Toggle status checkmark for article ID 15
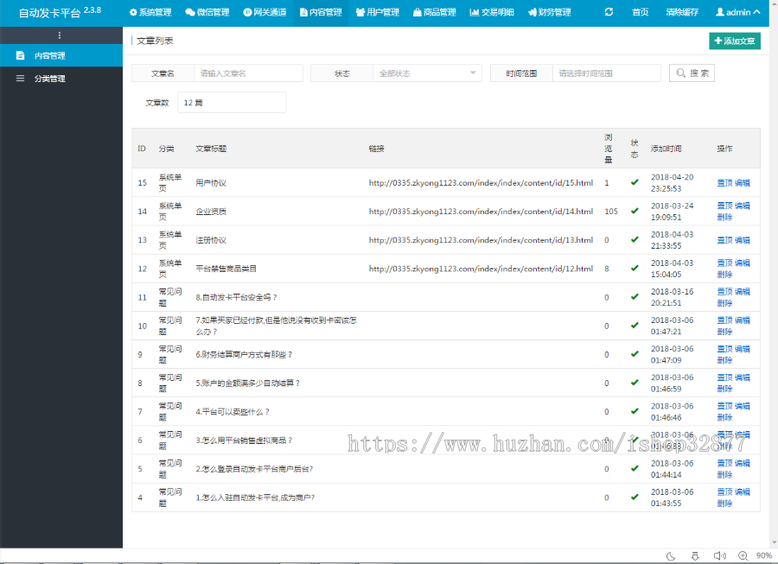778x564 pixels. 635,182
